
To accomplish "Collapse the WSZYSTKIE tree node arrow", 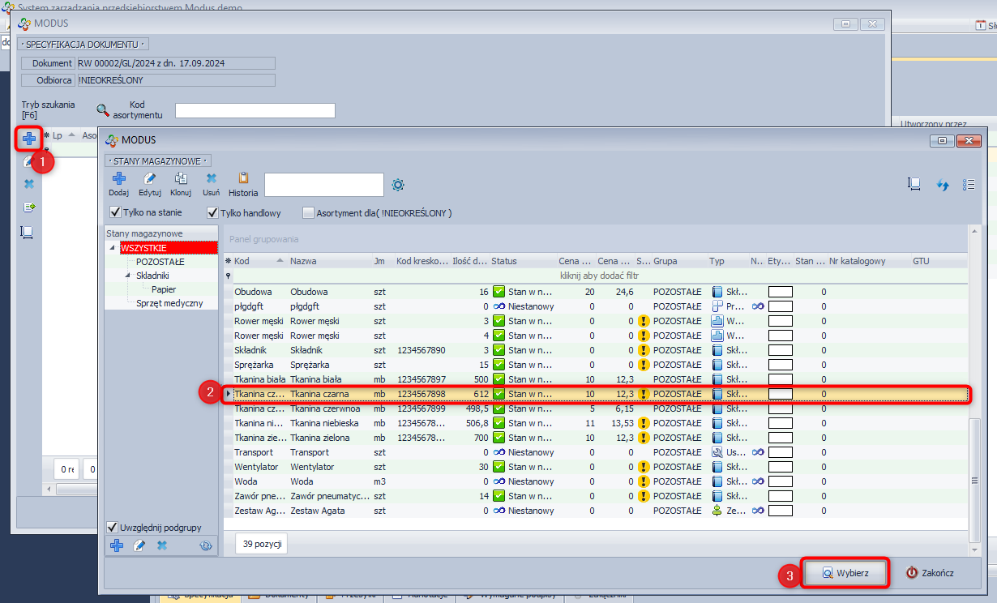I will pos(112,248).
